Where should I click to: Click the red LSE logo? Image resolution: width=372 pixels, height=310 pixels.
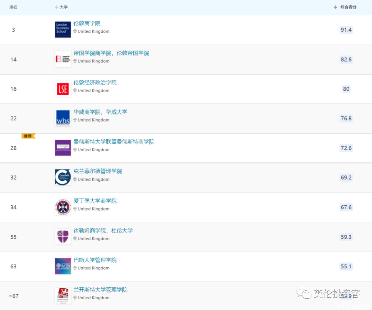click(63, 89)
